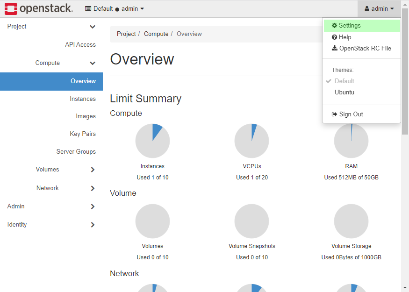Screen dimensions: 409x292
Task: Click the download icon for OpenStack RC File
Action: click(334, 48)
